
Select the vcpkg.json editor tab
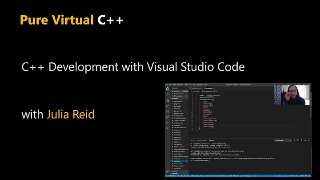point(208,88)
